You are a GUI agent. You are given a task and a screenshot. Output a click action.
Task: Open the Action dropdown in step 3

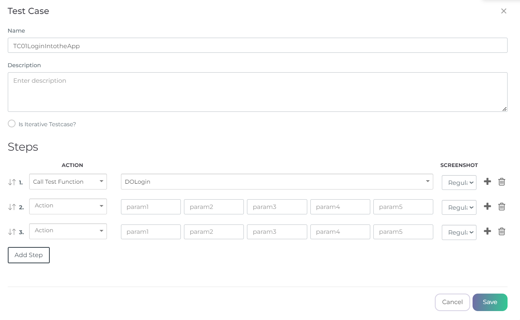tap(68, 231)
